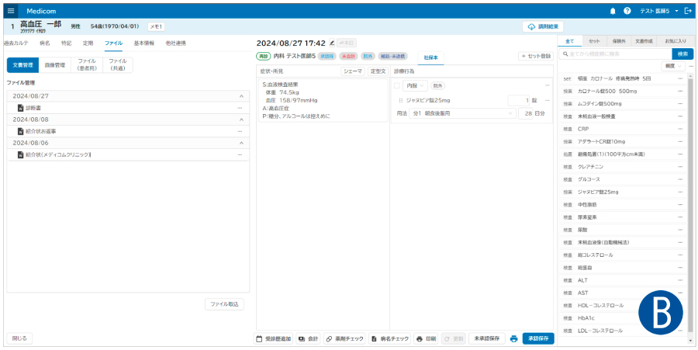Collapse the 2024/08/27 file group
This screenshot has width=698, height=350.
240,96
